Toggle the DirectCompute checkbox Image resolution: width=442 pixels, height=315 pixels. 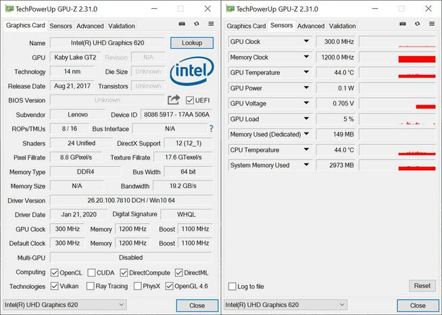[124, 272]
